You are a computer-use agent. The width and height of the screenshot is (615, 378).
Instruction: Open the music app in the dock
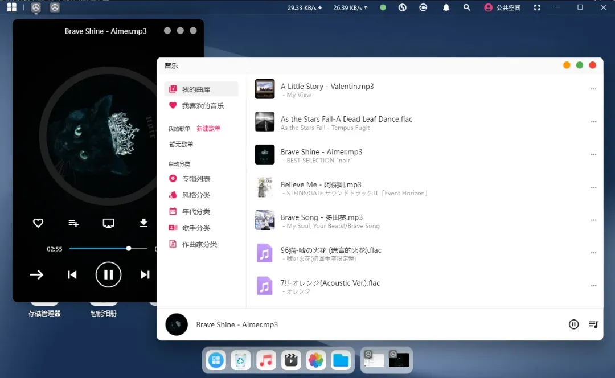tap(266, 360)
